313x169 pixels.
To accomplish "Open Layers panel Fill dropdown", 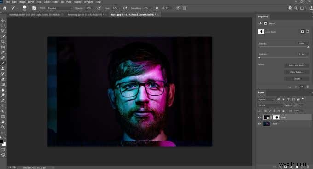I will tap(302, 111).
